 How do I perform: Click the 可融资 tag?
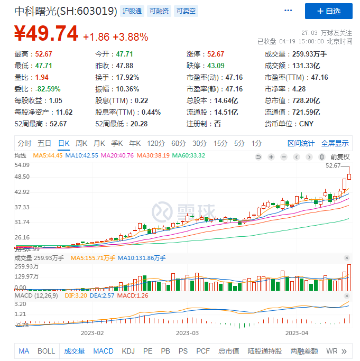point(159,11)
